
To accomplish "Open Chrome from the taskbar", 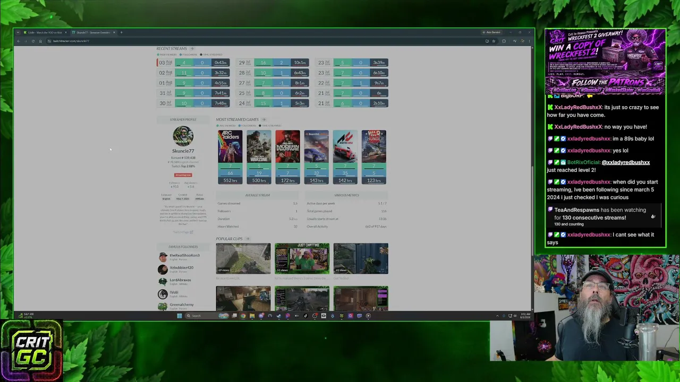I will click(243, 316).
